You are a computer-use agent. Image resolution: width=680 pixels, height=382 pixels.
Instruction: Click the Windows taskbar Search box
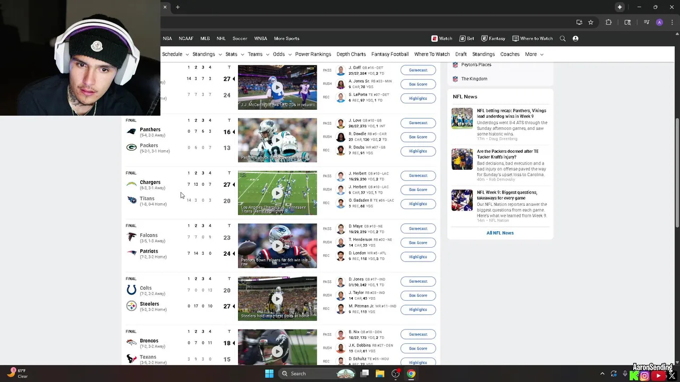tap(317, 374)
